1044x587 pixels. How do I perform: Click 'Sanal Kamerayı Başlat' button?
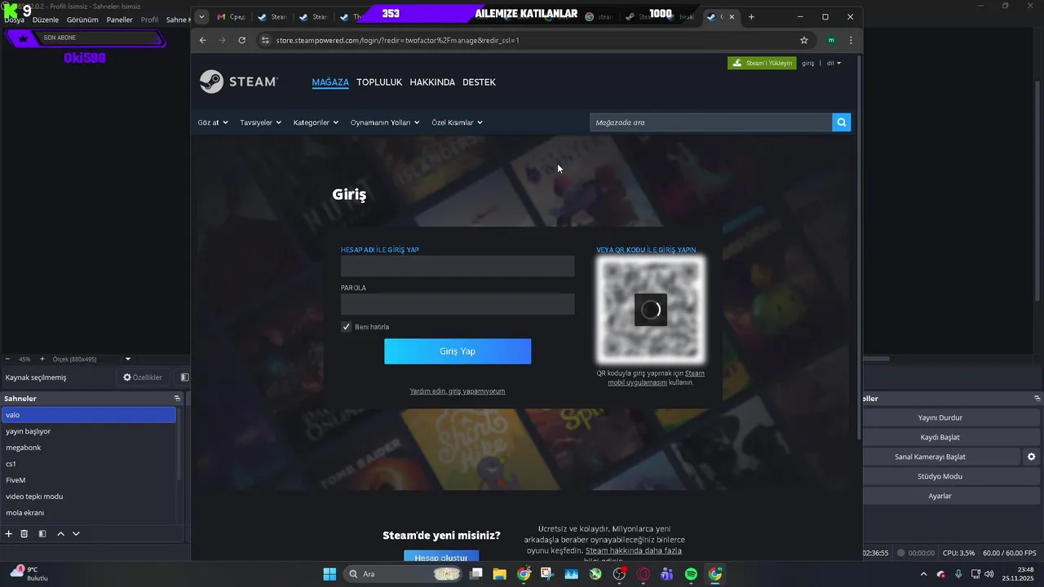pos(941,457)
